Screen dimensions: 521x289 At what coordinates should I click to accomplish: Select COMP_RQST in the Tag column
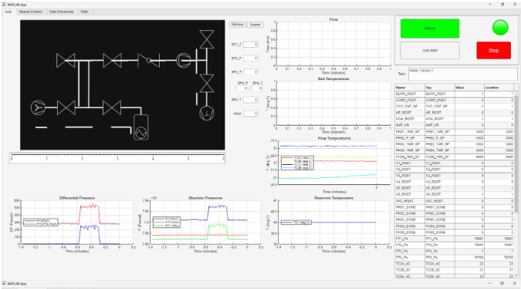(440, 100)
